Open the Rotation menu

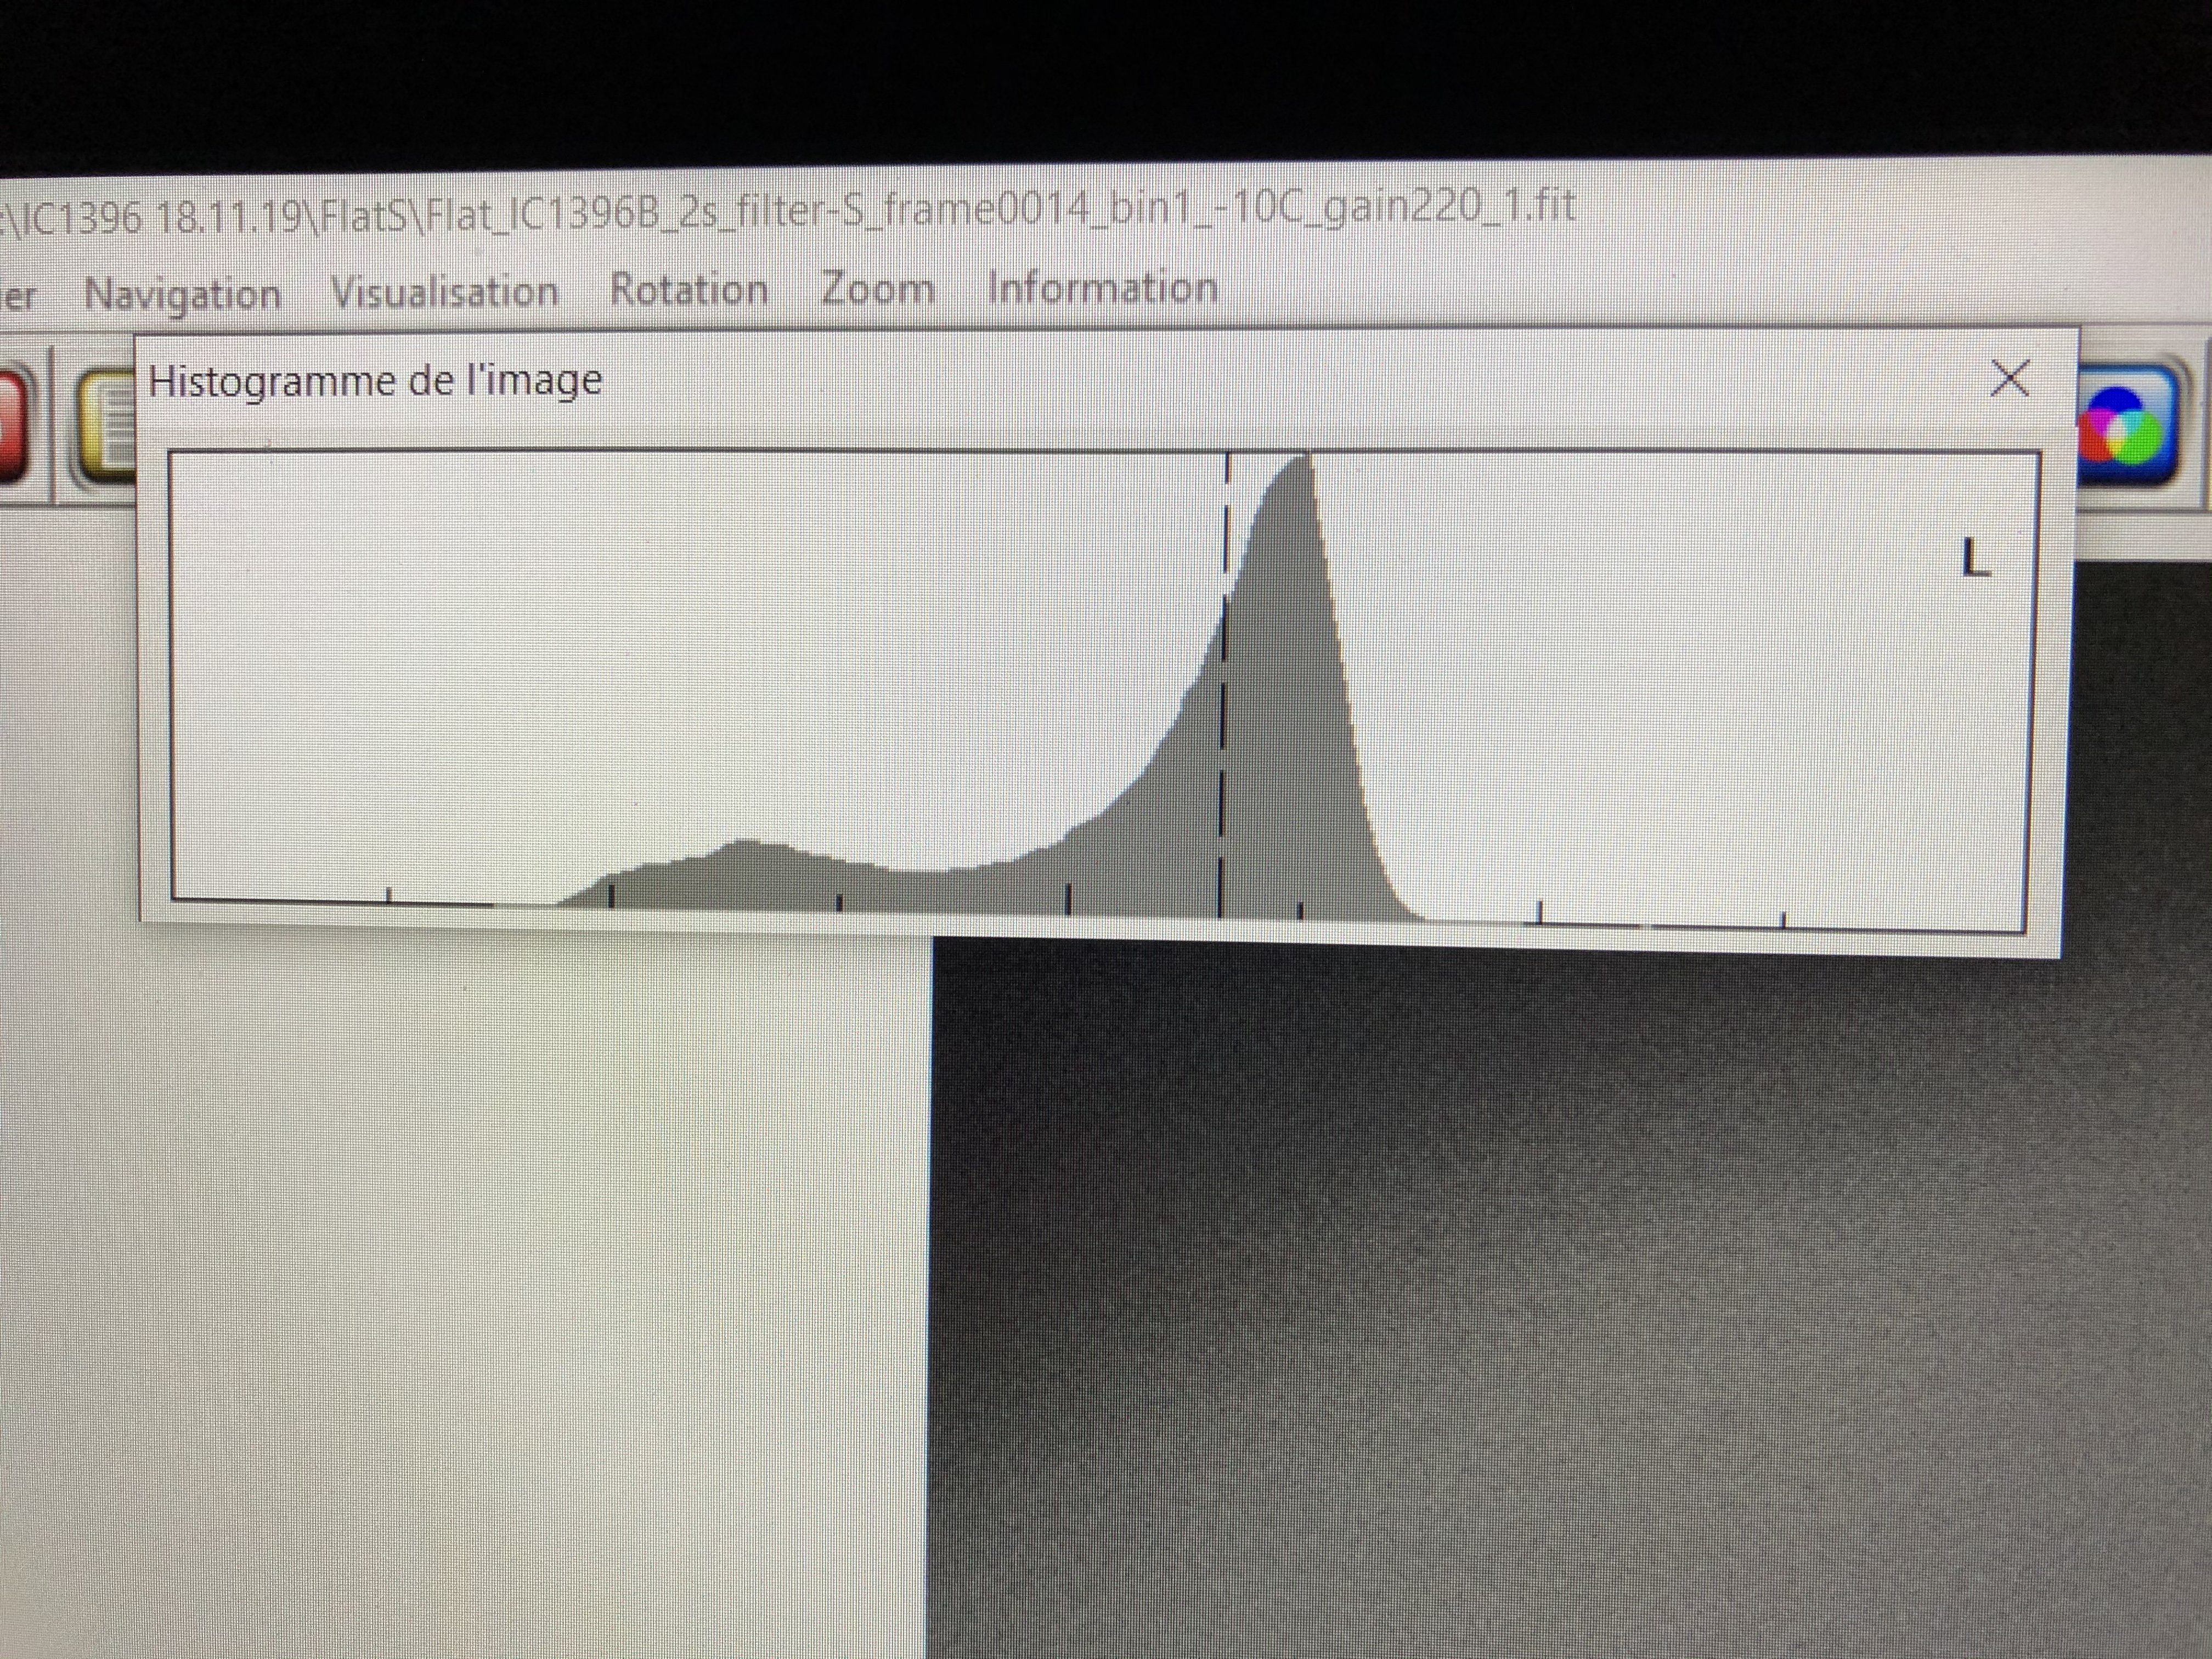pos(689,290)
